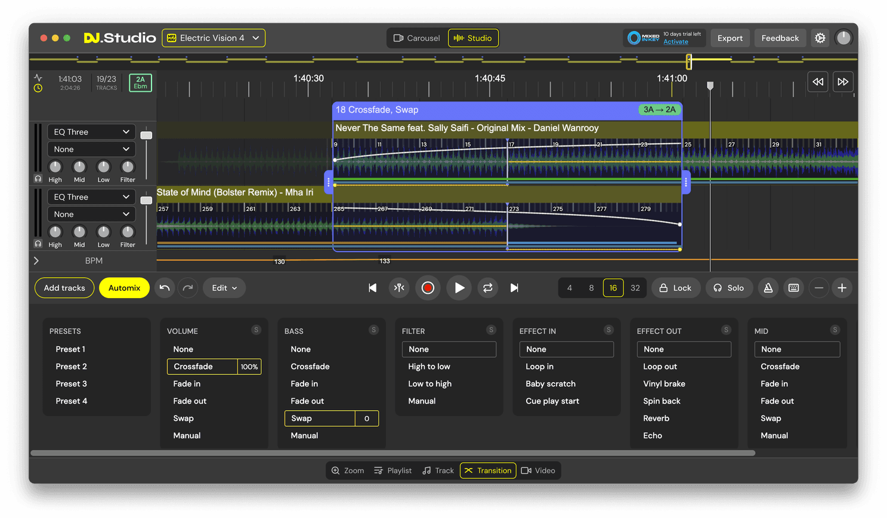Jump backward with the rewind double-arrow button
The width and height of the screenshot is (887, 518).
tap(818, 82)
